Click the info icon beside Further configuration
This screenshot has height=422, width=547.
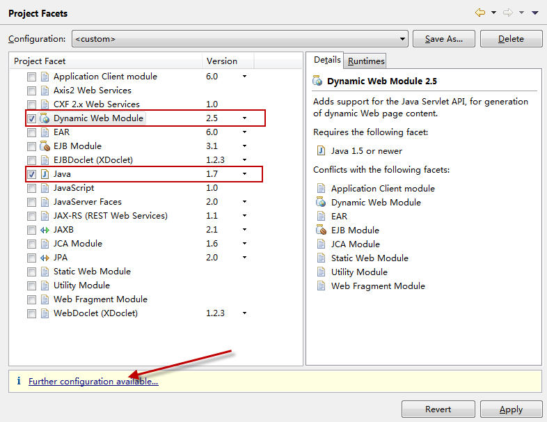point(19,381)
